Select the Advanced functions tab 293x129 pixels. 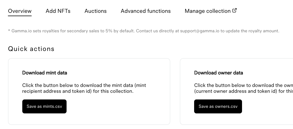pos(146,11)
